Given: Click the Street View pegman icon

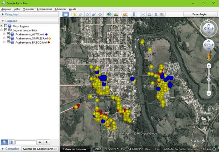Looking at the screenshot, I should coord(208,57).
